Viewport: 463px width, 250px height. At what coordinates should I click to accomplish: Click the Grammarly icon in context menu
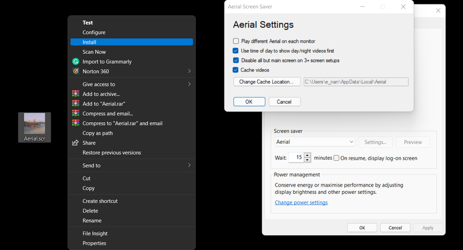tap(76, 61)
